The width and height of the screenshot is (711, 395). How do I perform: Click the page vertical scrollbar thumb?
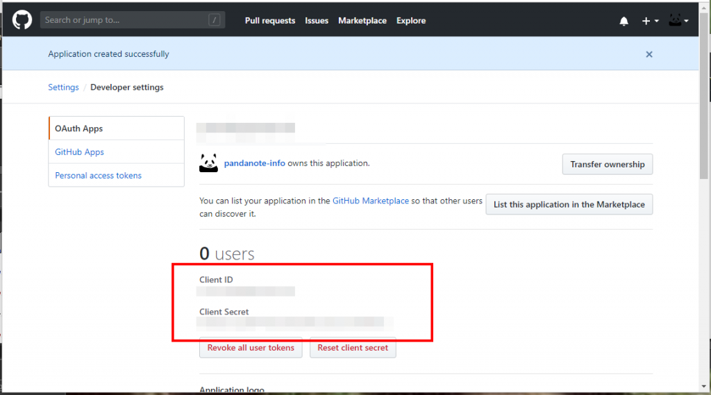coord(704,96)
